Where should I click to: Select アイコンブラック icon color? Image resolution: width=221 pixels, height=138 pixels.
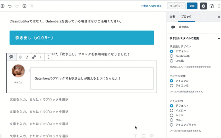(171, 125)
